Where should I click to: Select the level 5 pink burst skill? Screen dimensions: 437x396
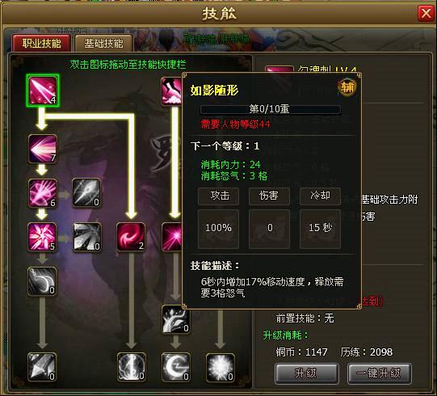click(x=43, y=237)
